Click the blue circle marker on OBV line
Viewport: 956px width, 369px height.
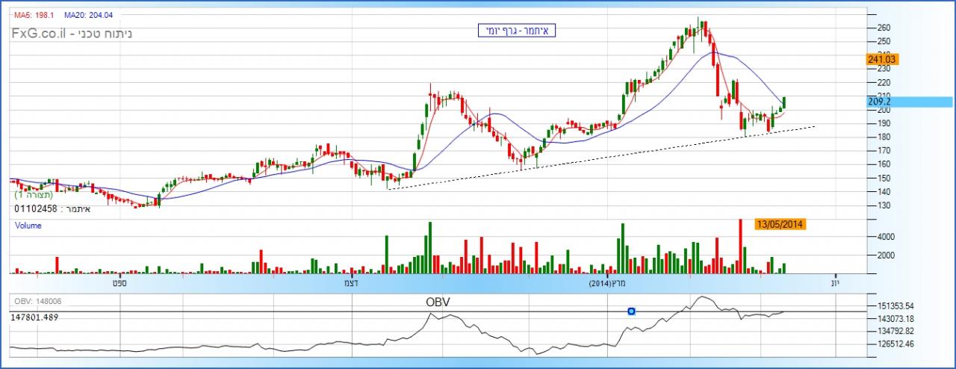(x=632, y=311)
